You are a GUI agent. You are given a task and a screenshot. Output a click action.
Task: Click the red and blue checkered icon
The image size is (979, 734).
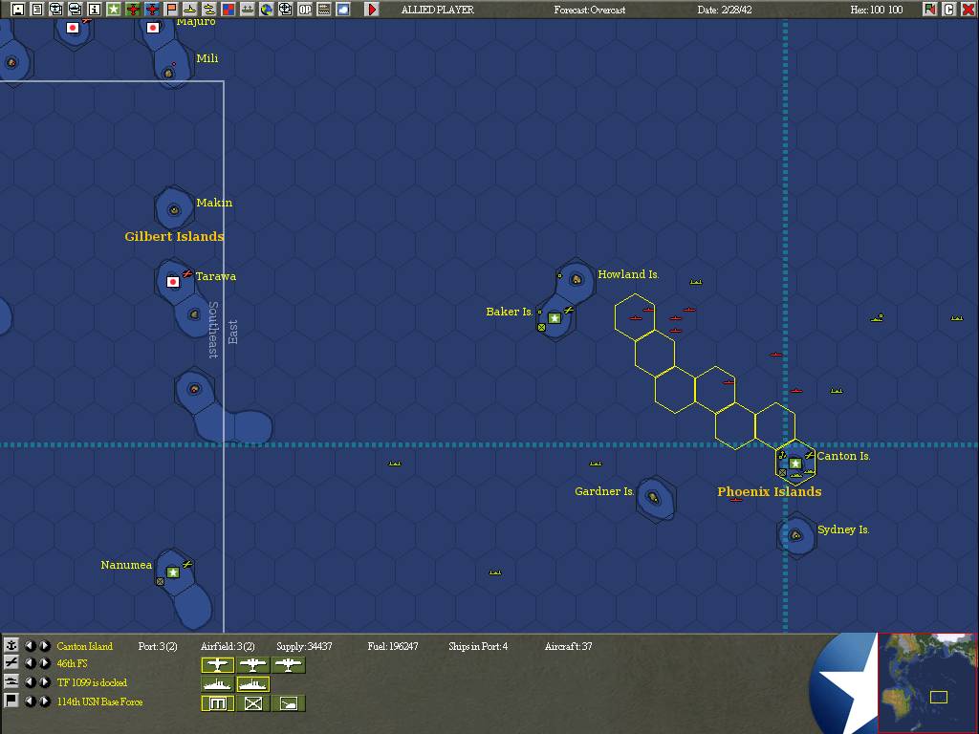pyautogui.click(x=228, y=9)
